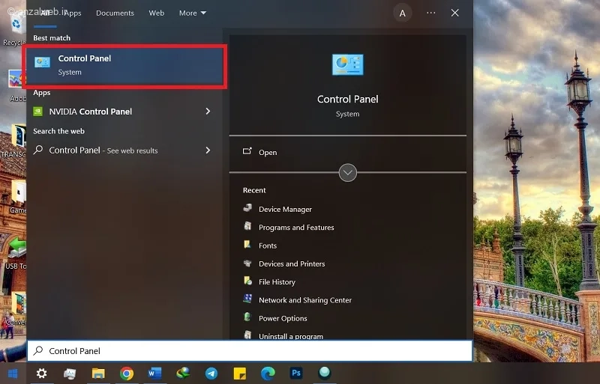Viewport: 600px width, 384px height.
Task: Click the Fonts folder icon in Recent
Action: (247, 244)
